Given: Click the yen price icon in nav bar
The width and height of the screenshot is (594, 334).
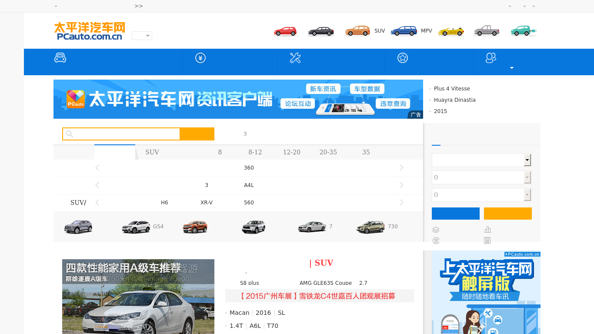Looking at the screenshot, I should point(200,58).
